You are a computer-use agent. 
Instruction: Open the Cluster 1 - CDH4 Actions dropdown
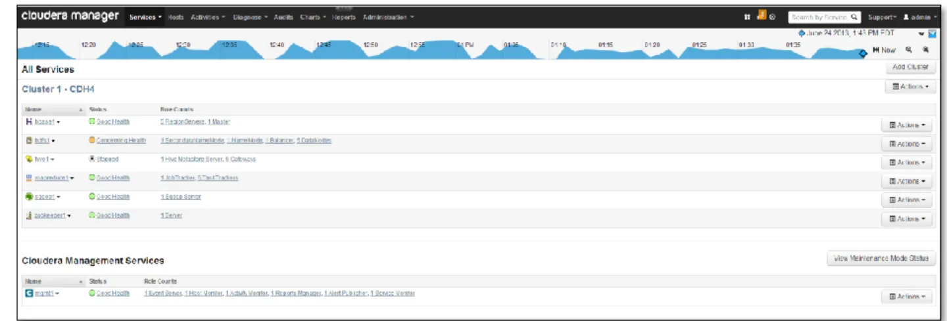tap(910, 86)
